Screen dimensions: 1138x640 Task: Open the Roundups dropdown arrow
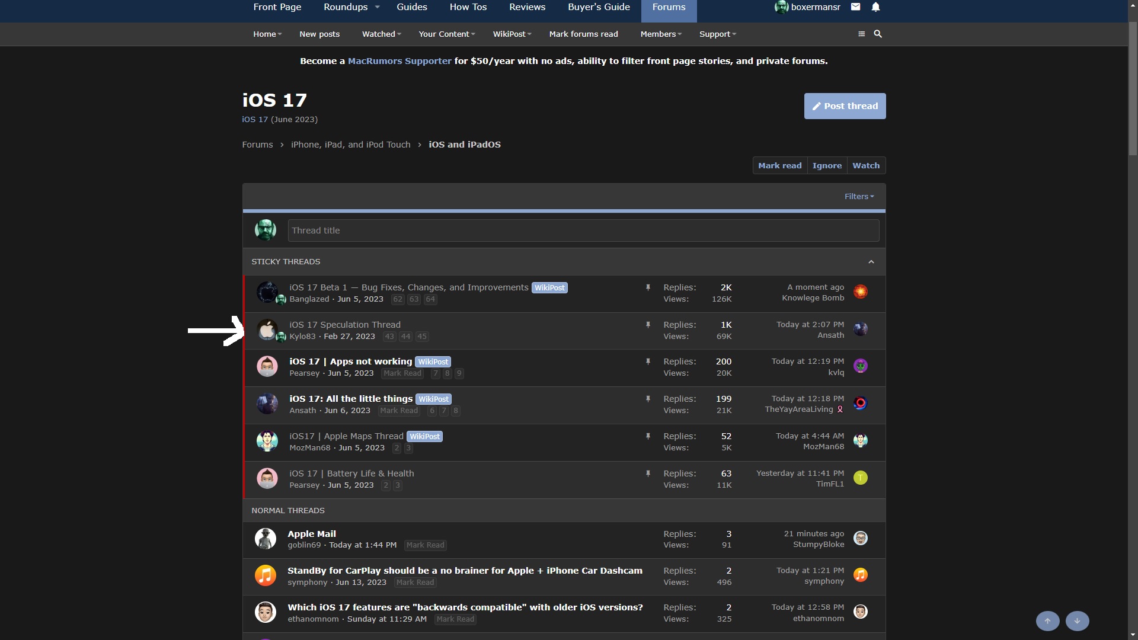pyautogui.click(x=377, y=7)
